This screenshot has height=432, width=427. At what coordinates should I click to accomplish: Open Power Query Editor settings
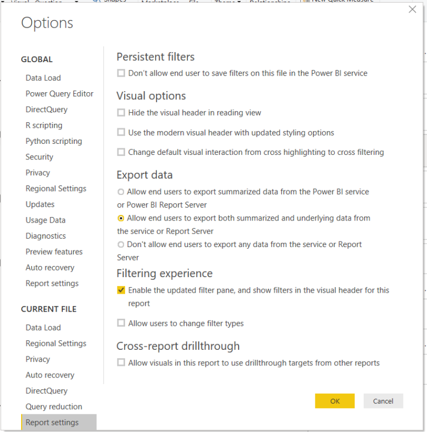(x=59, y=94)
